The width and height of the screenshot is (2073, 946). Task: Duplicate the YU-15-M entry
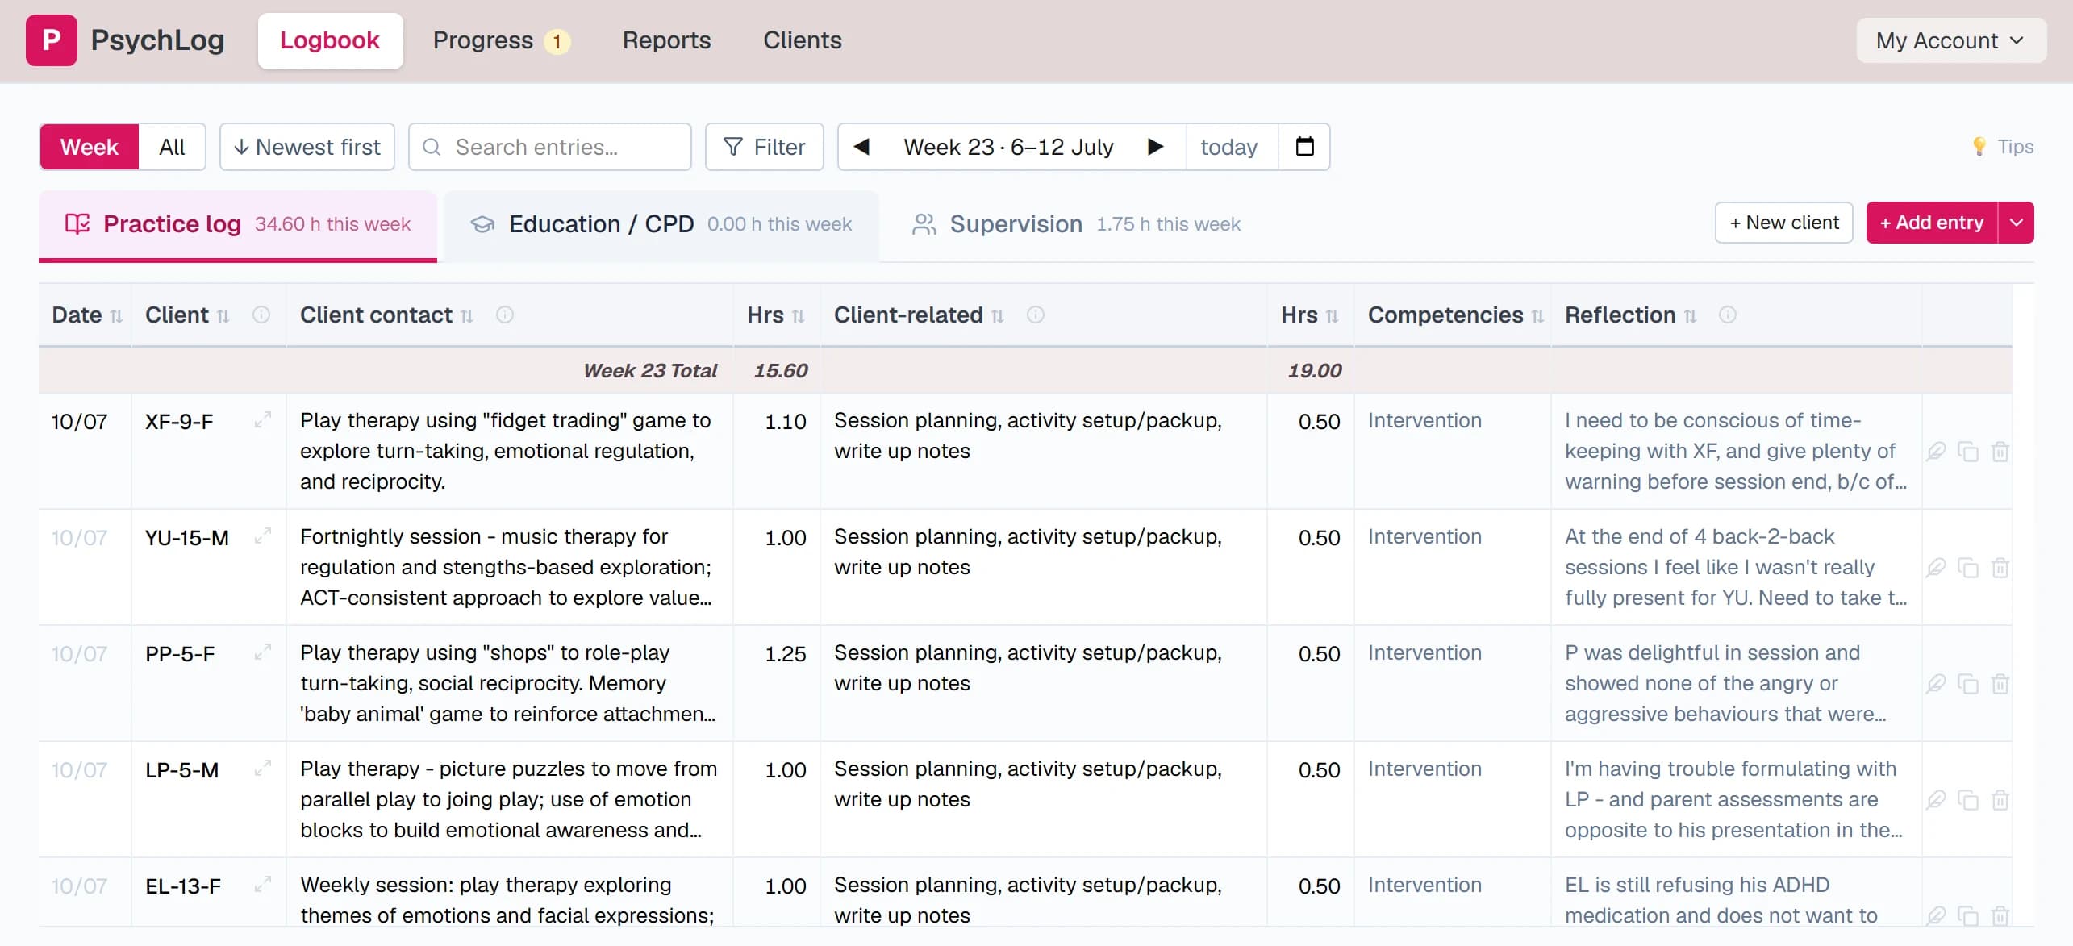1968,568
